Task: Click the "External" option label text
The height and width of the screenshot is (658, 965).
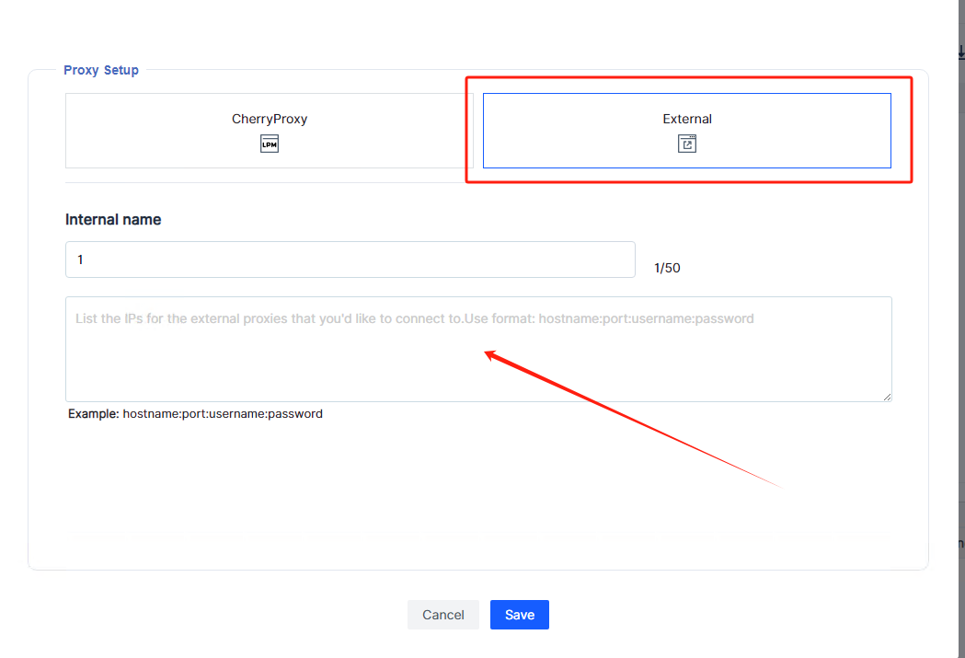Action: click(x=687, y=119)
